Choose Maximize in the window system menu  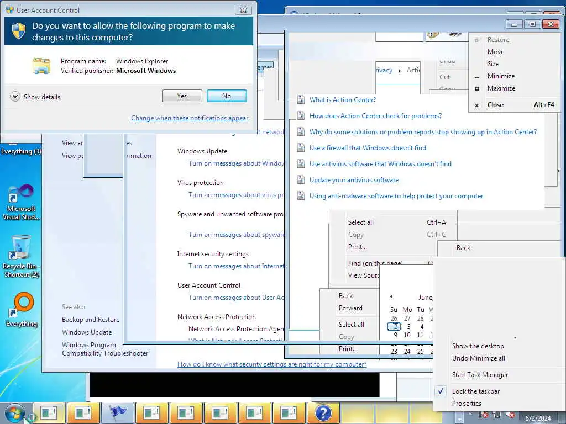point(501,88)
